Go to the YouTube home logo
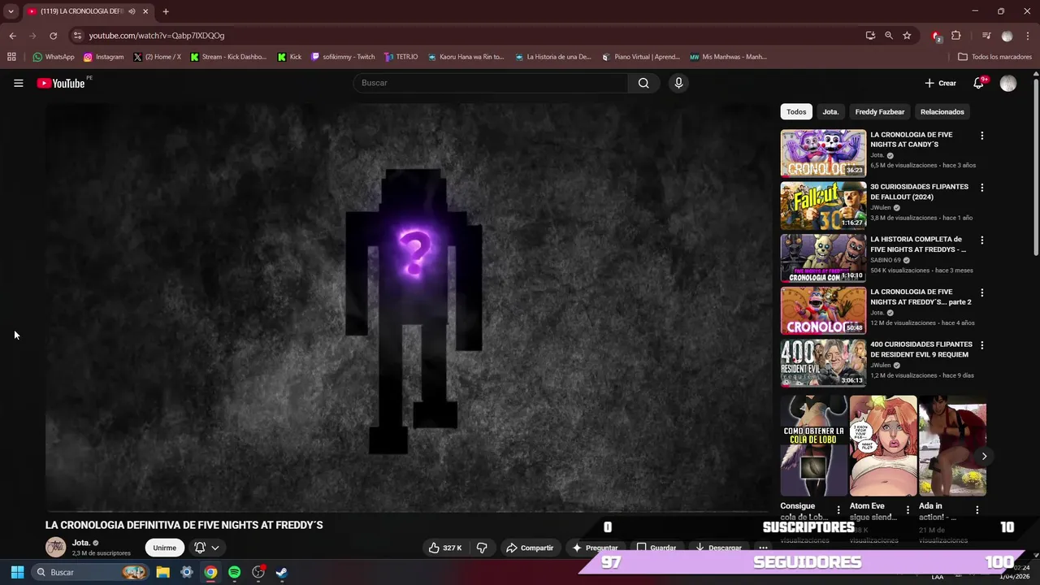 (62, 83)
